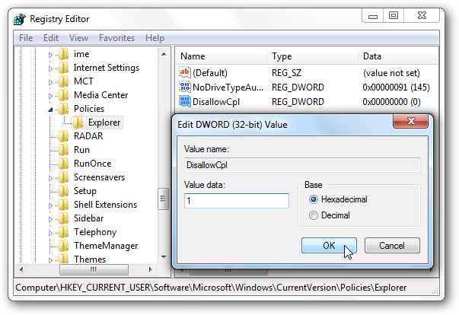Screen dimensions: 459x315
Task: Click the Media Center folder icon
Action: tap(63, 95)
